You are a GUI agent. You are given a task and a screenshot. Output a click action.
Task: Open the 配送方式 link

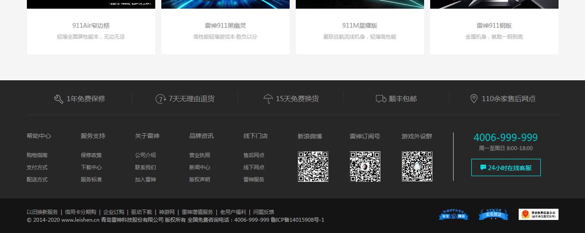[x=37, y=179]
